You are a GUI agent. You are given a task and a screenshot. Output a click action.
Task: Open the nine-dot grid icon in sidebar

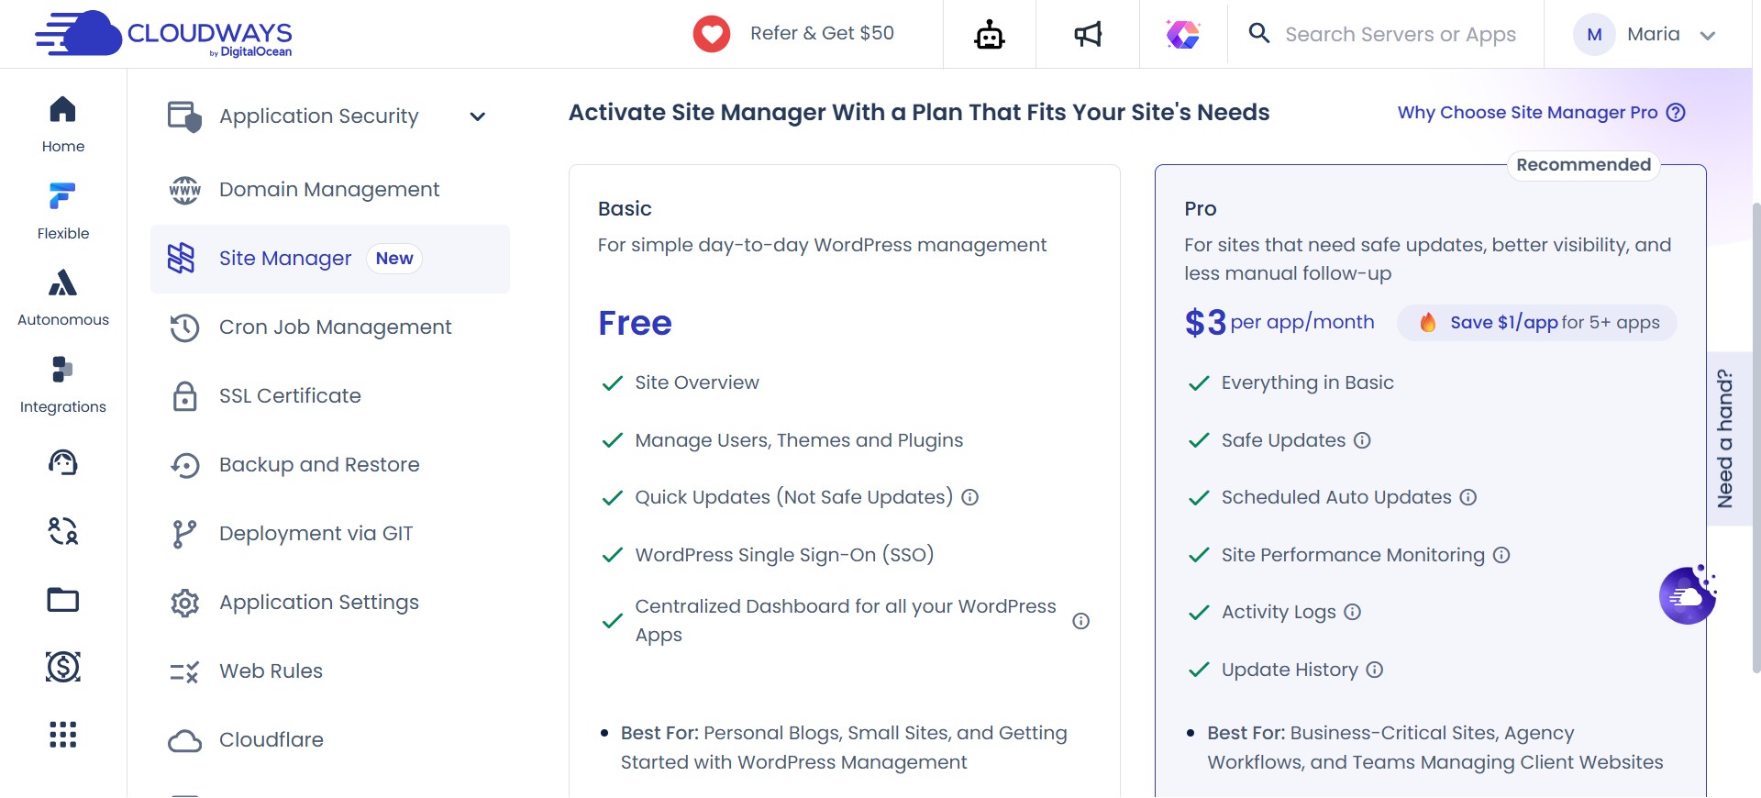[x=63, y=735]
